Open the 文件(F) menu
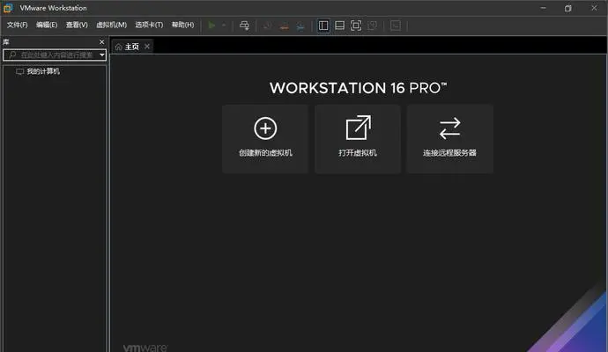This screenshot has height=352, width=608. [17, 25]
